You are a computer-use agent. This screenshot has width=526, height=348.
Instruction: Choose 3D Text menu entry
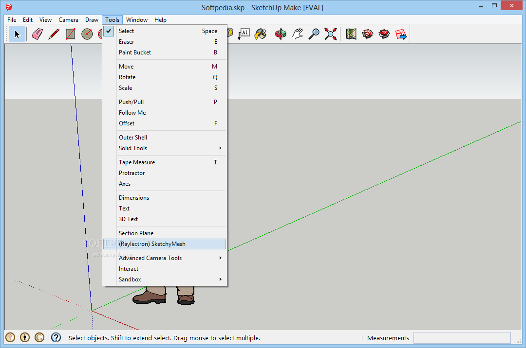(165, 219)
